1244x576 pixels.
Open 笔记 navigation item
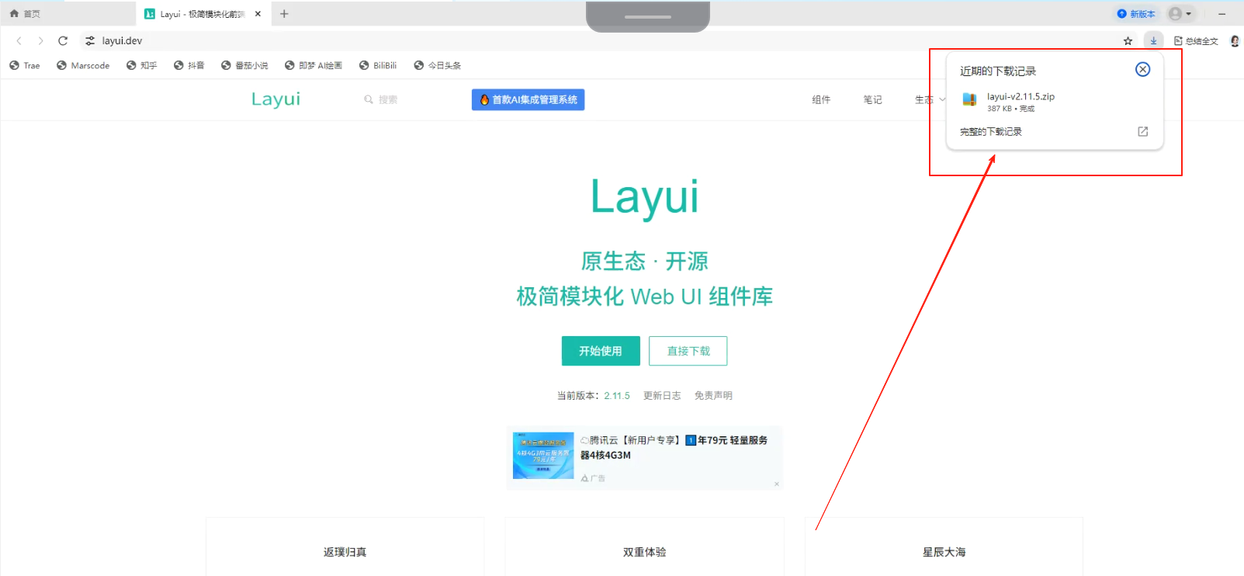(872, 99)
